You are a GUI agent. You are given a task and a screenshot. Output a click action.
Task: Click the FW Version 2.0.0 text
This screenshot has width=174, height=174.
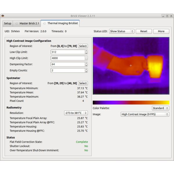click(x=35, y=31)
